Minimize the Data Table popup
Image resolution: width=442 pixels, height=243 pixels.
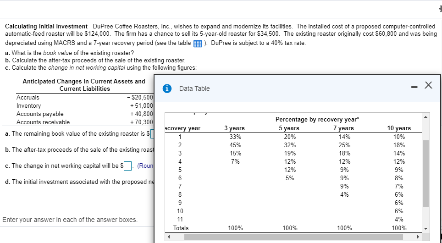414,88
